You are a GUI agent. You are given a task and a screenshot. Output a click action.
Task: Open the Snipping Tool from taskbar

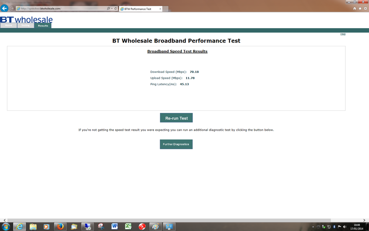101,227
